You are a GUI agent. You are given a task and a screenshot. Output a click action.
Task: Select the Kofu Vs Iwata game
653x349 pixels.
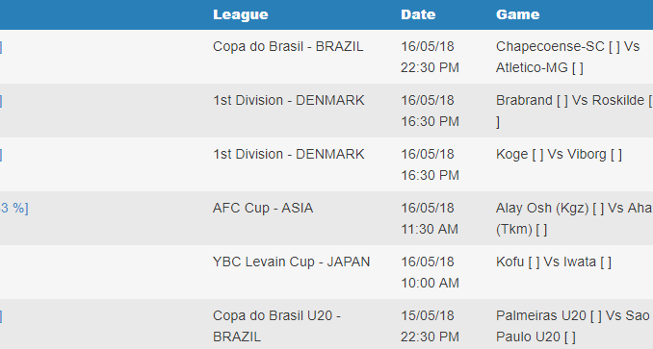[x=553, y=262]
